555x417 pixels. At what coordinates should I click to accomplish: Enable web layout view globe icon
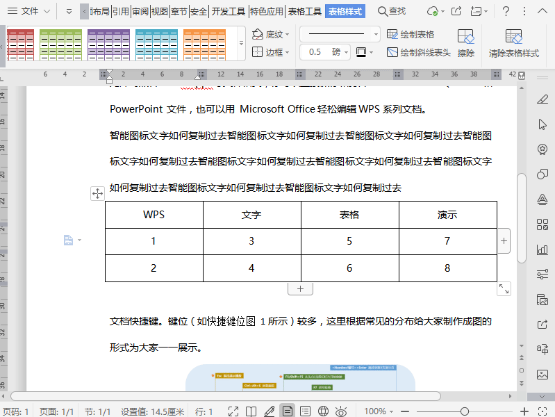pyautogui.click(x=322, y=411)
